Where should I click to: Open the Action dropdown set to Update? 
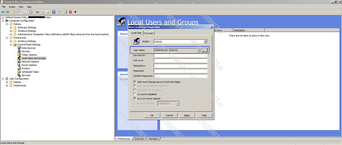205,42
